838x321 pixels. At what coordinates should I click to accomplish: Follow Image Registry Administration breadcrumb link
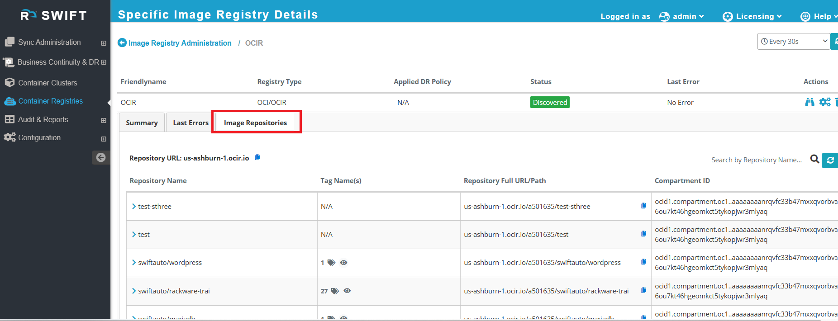click(180, 43)
